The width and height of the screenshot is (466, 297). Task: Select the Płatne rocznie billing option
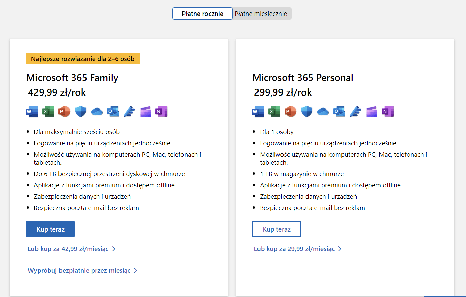coord(202,13)
